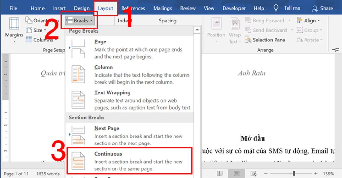The width and height of the screenshot is (342, 178).
Task: Open the Group dropdown
Action: [309, 30]
